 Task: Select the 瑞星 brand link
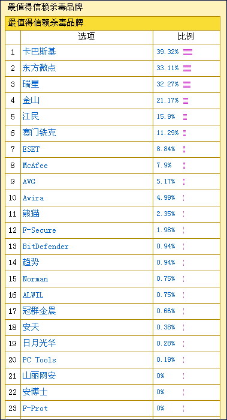tap(31, 84)
